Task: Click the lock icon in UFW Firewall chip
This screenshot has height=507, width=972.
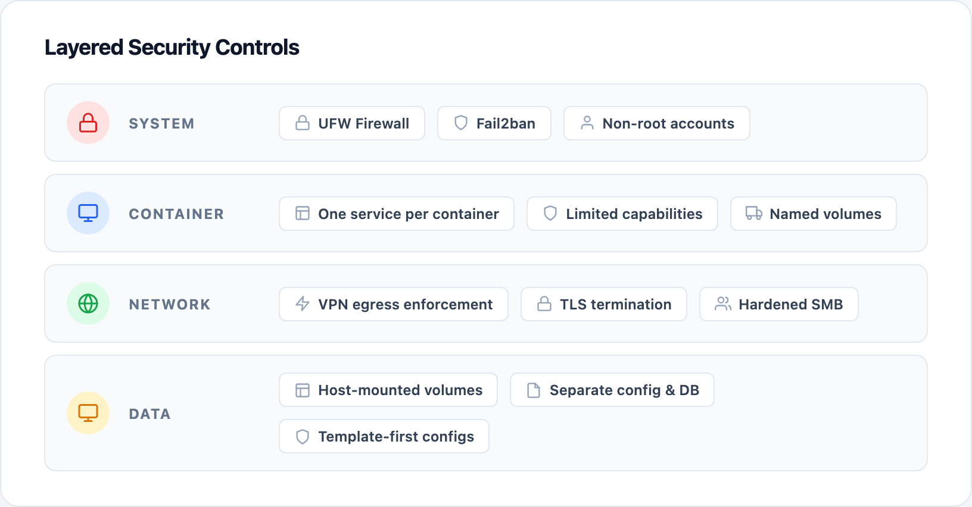Action: (x=303, y=123)
